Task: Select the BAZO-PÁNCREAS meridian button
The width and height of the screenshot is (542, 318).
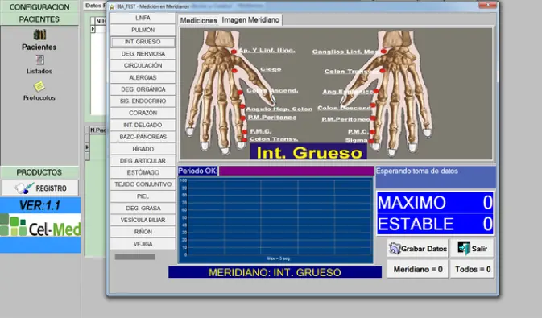Action: click(143, 137)
